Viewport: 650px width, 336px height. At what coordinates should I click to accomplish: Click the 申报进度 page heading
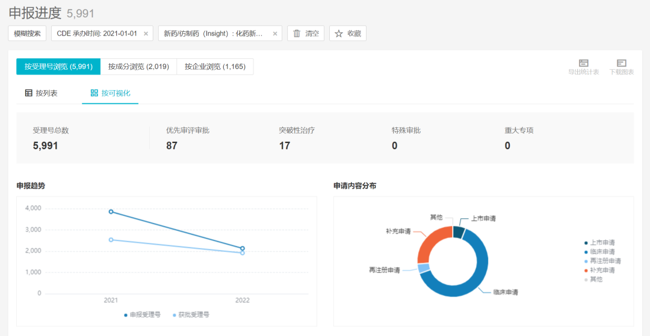35,13
